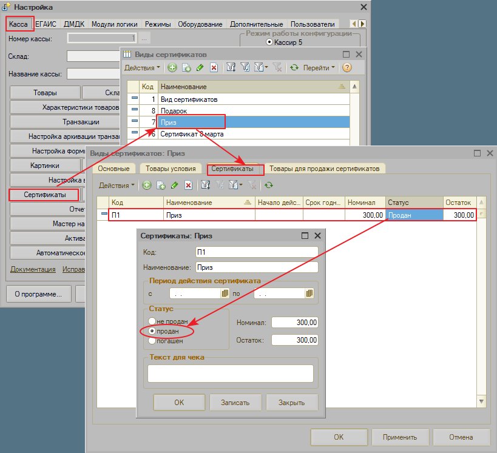
Task: Click the copy-add icon in Виды сертификатов toolbar
Action: pyautogui.click(x=186, y=67)
